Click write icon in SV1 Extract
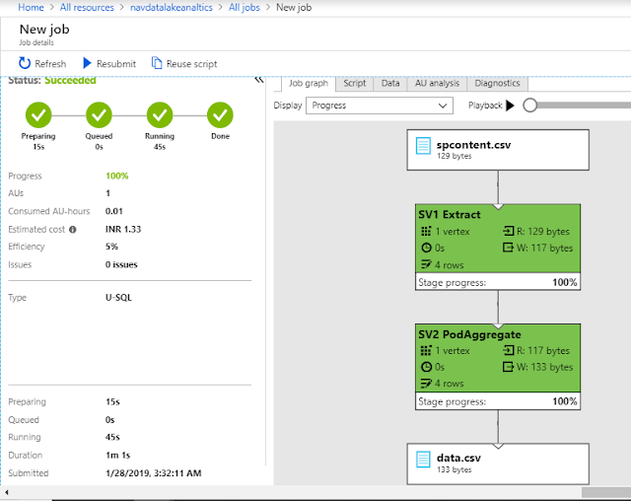Screen dimensions: 631x501 click(x=509, y=248)
